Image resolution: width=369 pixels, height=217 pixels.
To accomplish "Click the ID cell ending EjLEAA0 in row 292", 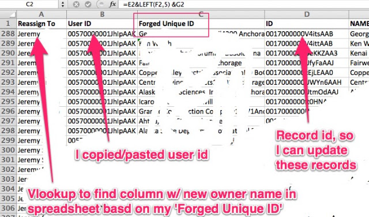I will [x=307, y=72].
